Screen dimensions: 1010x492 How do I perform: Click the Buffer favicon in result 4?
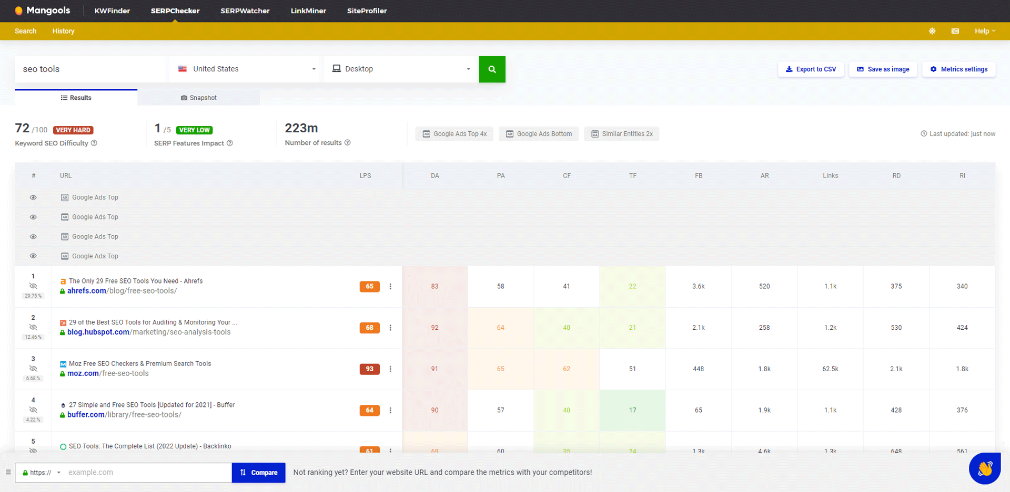63,405
